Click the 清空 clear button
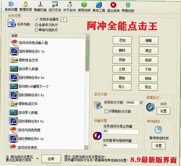Image resolution: width=181 pixels, height=166 pixels. [148, 50]
